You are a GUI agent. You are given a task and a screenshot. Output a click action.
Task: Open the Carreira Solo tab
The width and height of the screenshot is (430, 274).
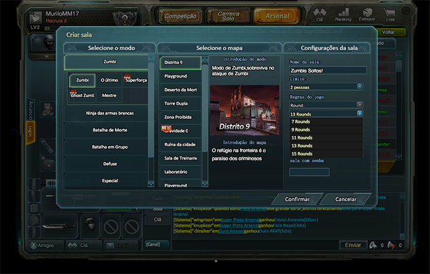click(228, 16)
